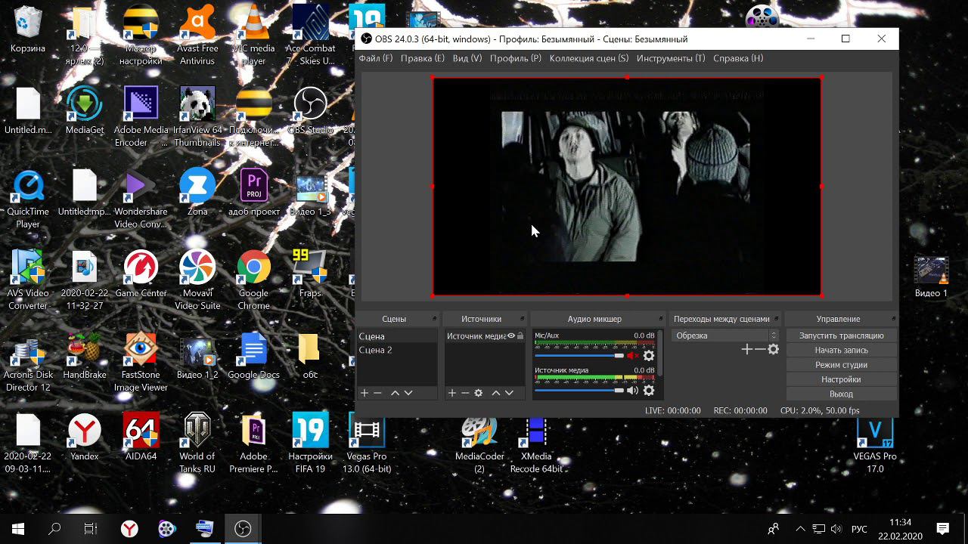Move the selected source up
This screenshot has height=544, width=968.
tap(496, 393)
